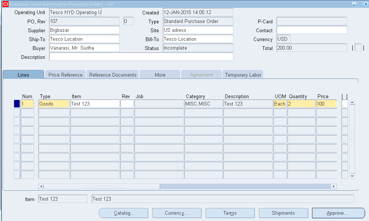Open the Reference Documents tab
This screenshot has width=369, height=221.
[113, 75]
